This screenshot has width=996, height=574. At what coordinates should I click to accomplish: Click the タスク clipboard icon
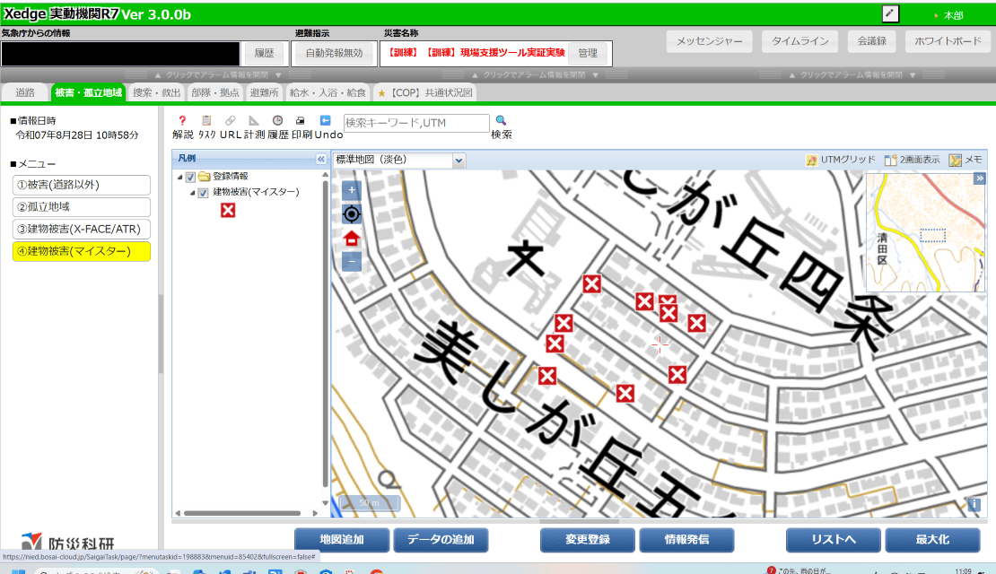tap(206, 121)
